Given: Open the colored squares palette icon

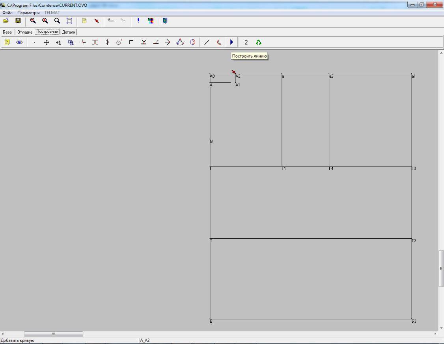Looking at the screenshot, I should (150, 21).
